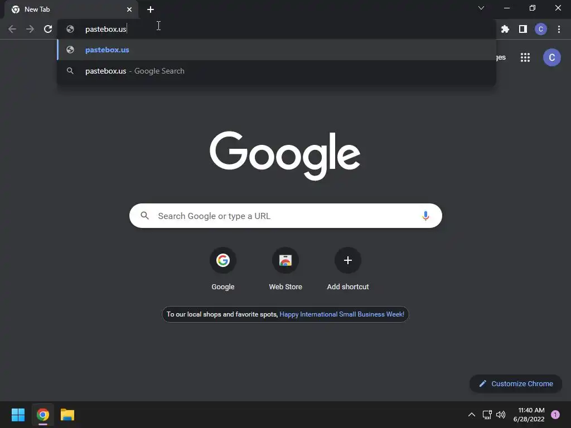Click the Search Google or type a URL box
The image size is (571, 428).
(285, 216)
